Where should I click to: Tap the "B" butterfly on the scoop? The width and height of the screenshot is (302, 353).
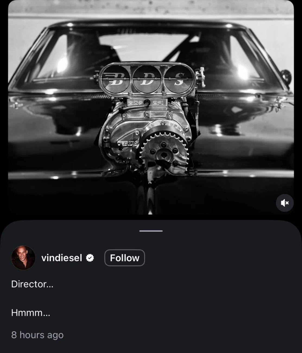click(116, 79)
